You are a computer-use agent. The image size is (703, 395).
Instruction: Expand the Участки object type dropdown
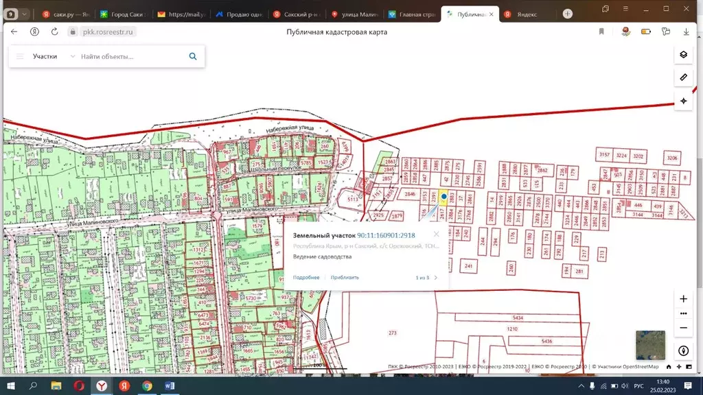click(x=73, y=57)
